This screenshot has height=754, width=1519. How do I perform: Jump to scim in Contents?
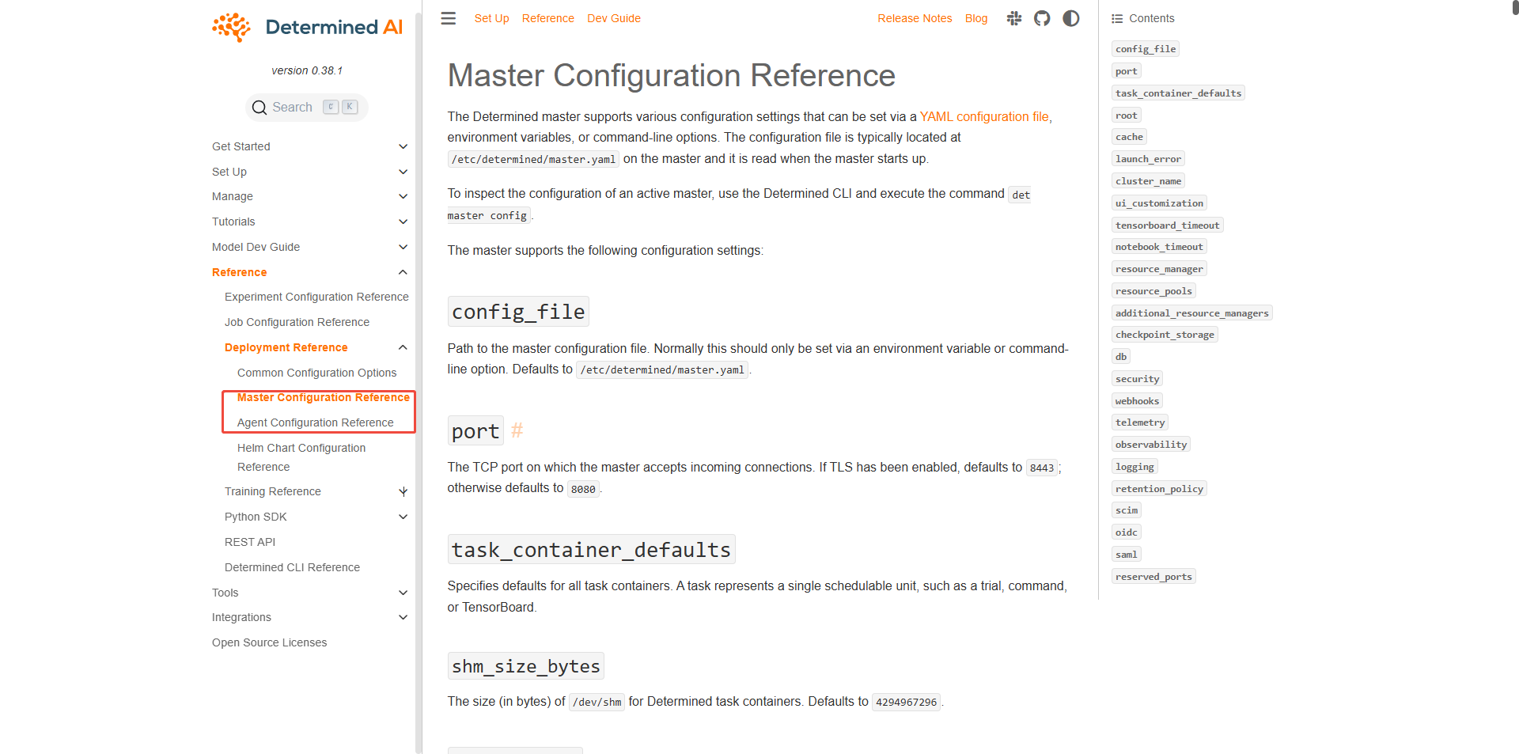pyautogui.click(x=1127, y=510)
